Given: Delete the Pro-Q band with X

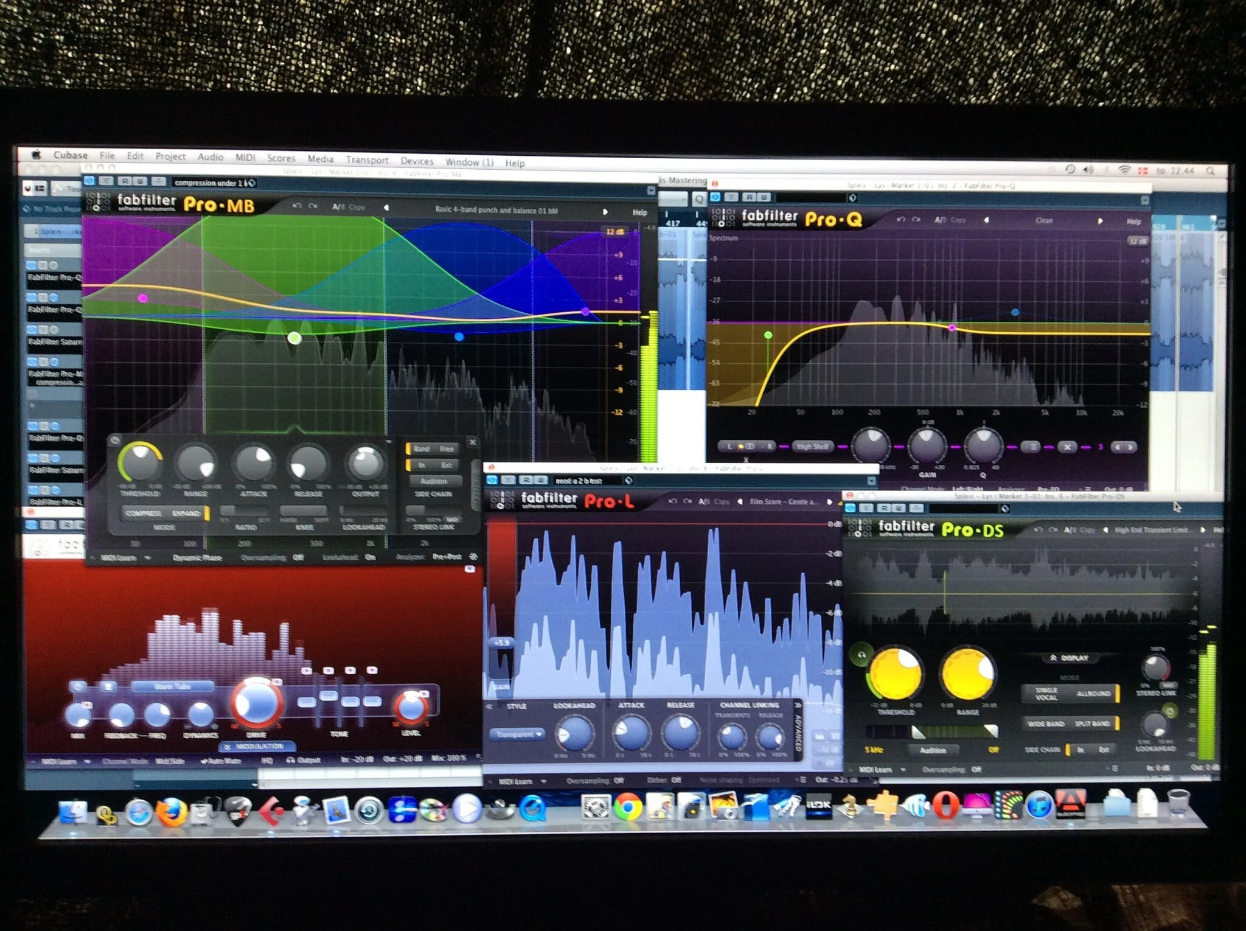Looking at the screenshot, I should 1067,447.
